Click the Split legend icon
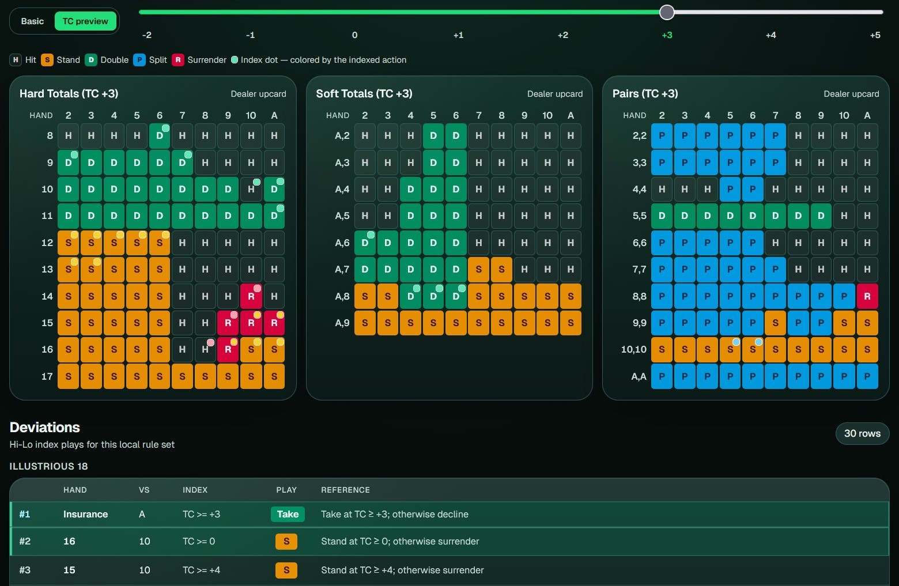The height and width of the screenshot is (586, 899). (139, 60)
